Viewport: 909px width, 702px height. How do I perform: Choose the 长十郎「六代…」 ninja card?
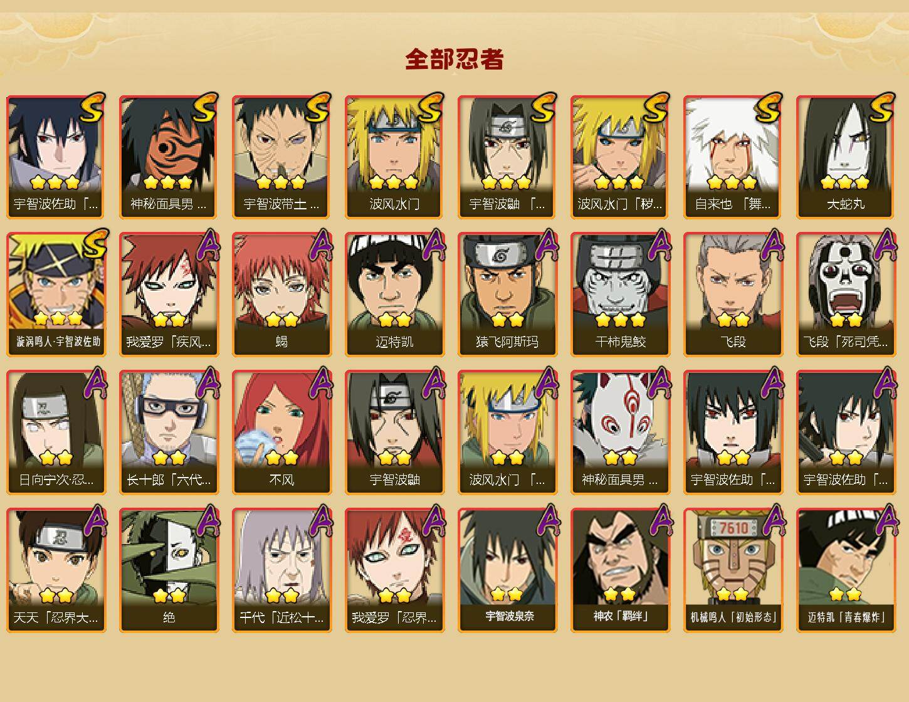click(x=169, y=432)
